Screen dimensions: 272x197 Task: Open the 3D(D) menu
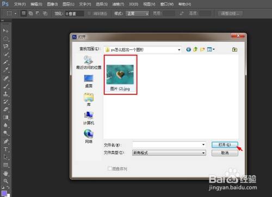tap(133, 4)
